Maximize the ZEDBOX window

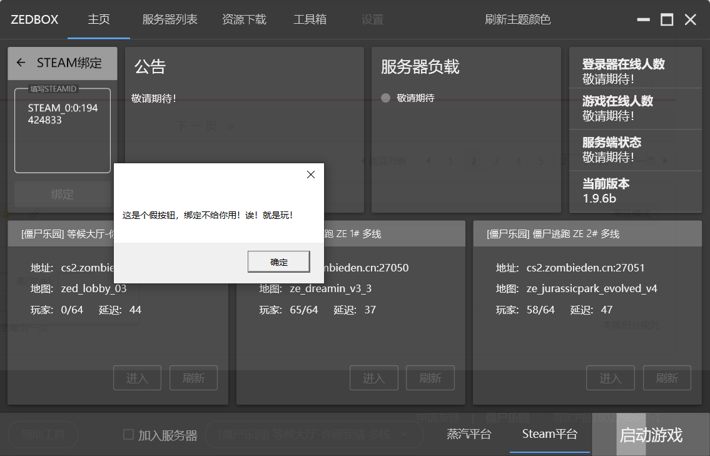[667, 20]
